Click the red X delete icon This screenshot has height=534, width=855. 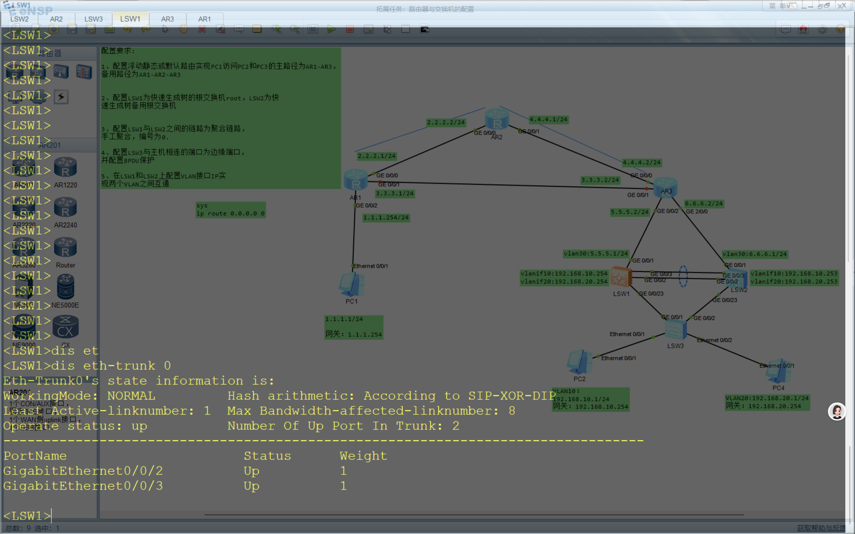(x=202, y=29)
